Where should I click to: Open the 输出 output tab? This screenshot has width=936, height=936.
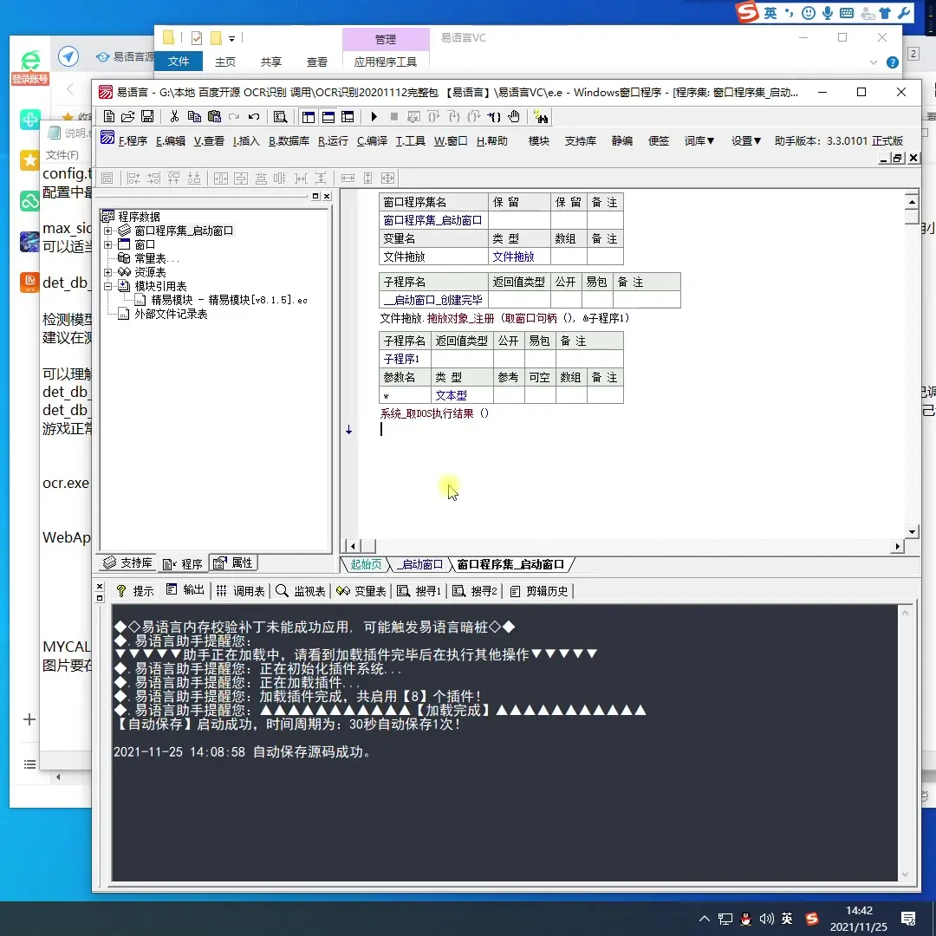185,591
